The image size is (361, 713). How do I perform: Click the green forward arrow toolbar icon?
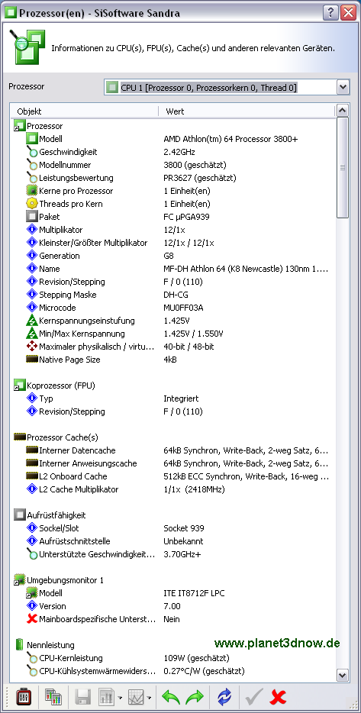tap(195, 697)
